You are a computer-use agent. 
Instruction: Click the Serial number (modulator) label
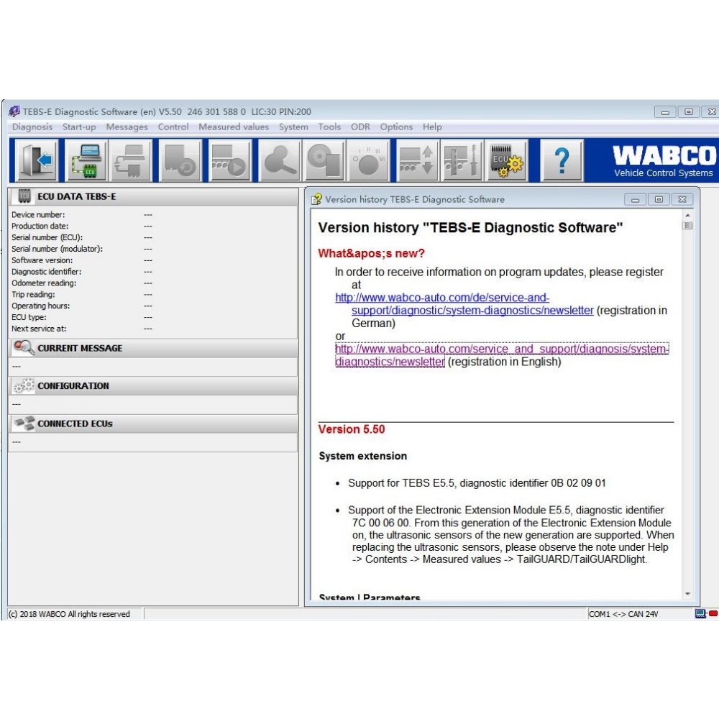click(x=58, y=249)
